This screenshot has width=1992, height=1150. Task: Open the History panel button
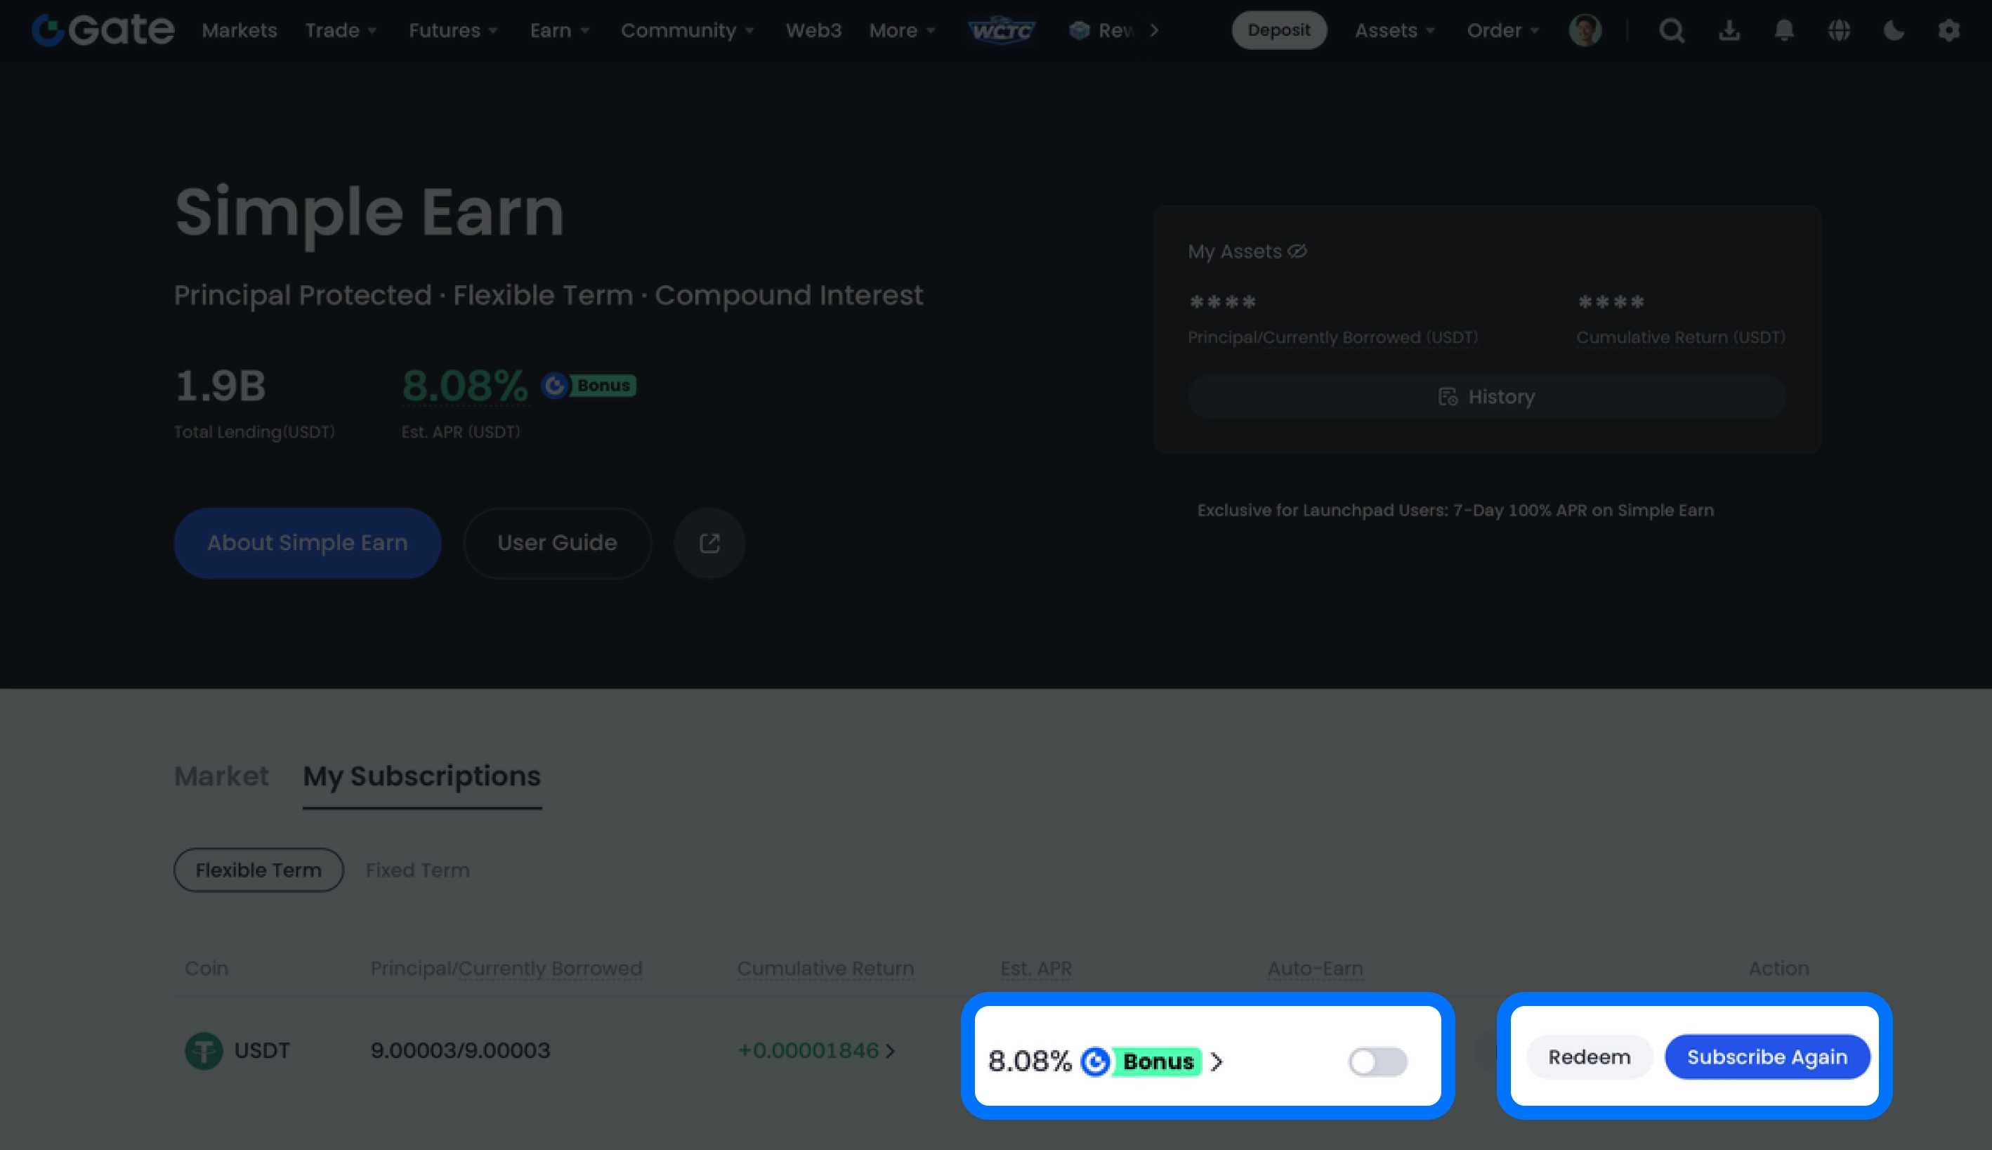[1486, 396]
